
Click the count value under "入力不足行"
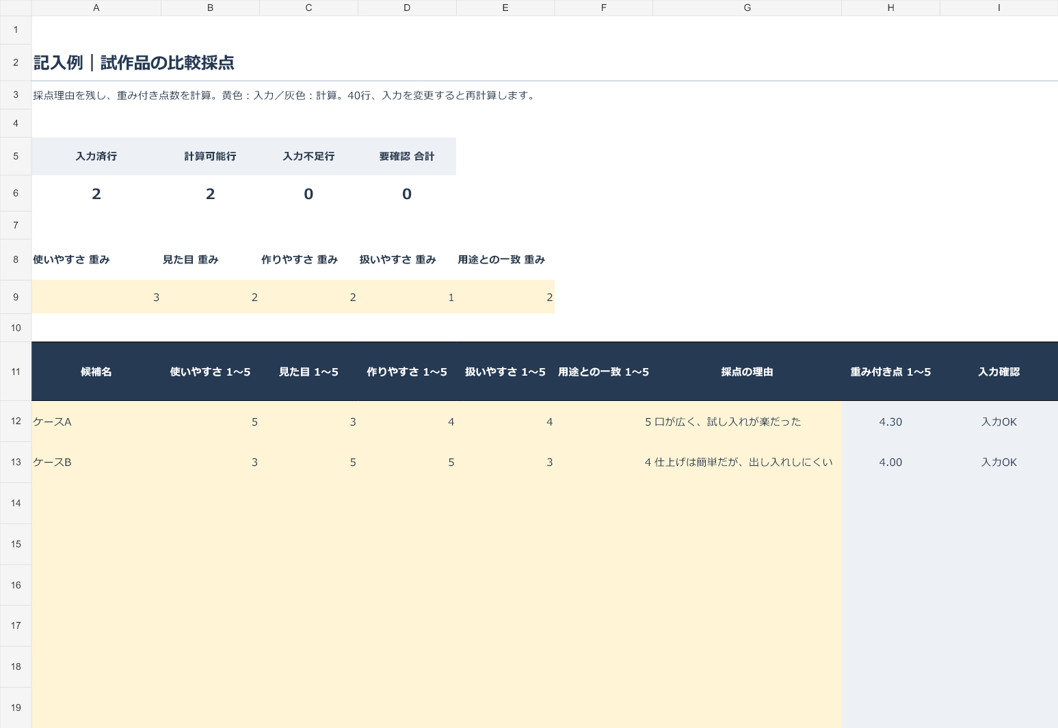[x=308, y=194]
